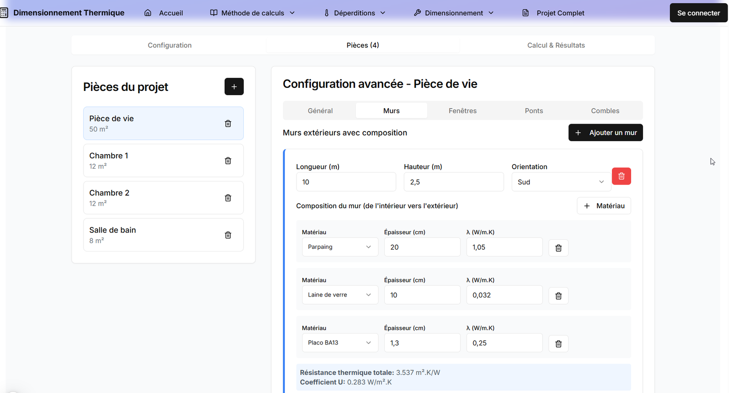Image resolution: width=729 pixels, height=393 pixels.
Task: Remove the Parpaing material layer
Action: tap(559, 248)
